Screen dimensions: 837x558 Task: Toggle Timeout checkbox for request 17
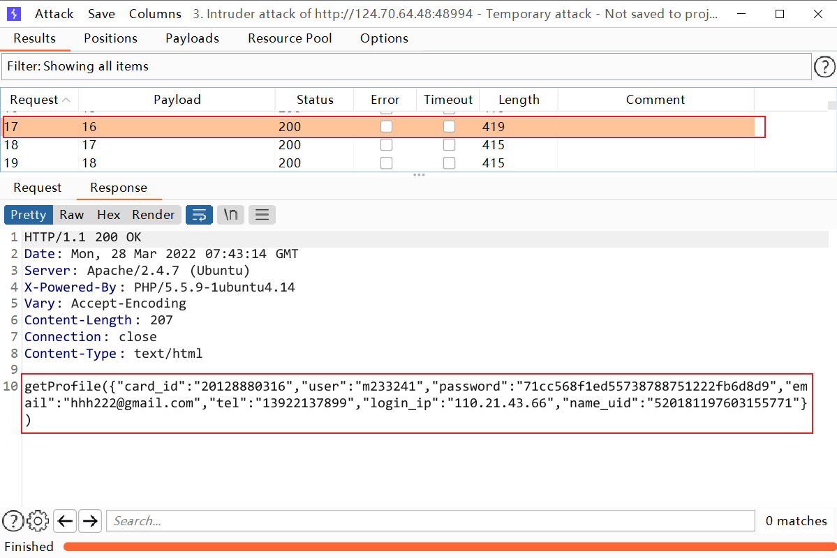point(450,127)
